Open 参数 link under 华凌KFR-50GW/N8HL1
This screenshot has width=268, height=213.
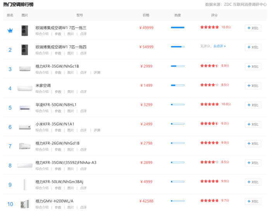tap(58, 111)
